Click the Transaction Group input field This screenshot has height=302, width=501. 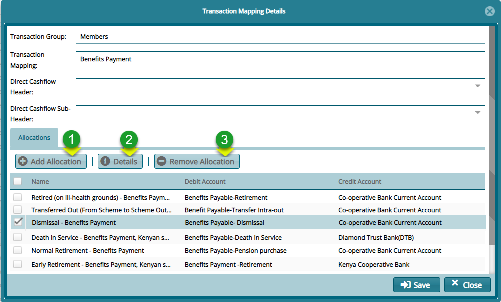tap(280, 36)
